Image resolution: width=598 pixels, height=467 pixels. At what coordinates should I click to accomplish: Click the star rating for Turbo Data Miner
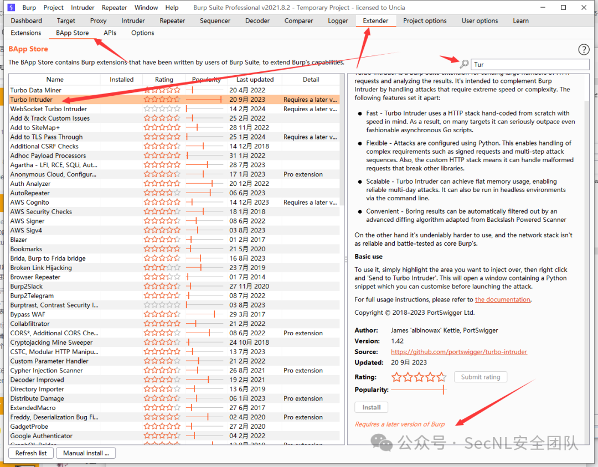162,90
